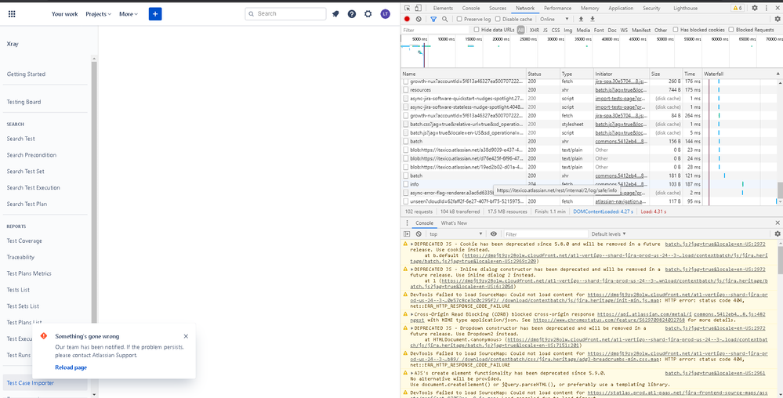Toggle the network filter funnel icon
783x398 pixels.
(x=433, y=19)
